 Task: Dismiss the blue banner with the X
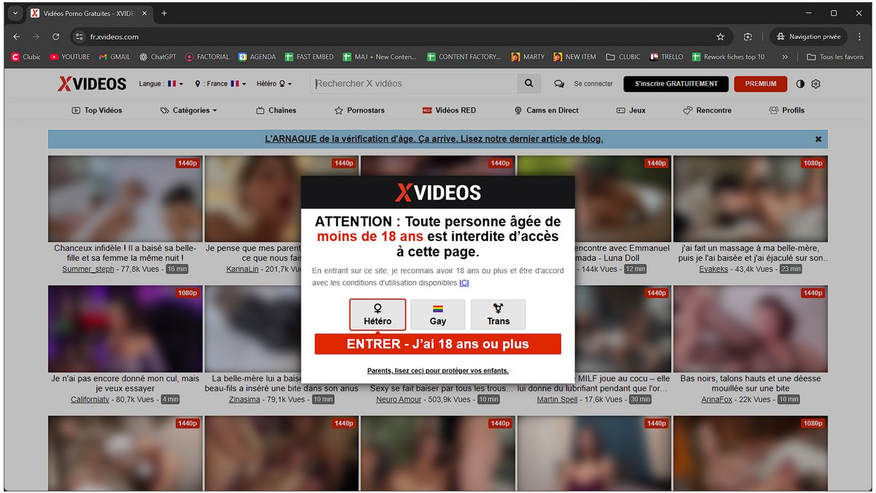(818, 139)
